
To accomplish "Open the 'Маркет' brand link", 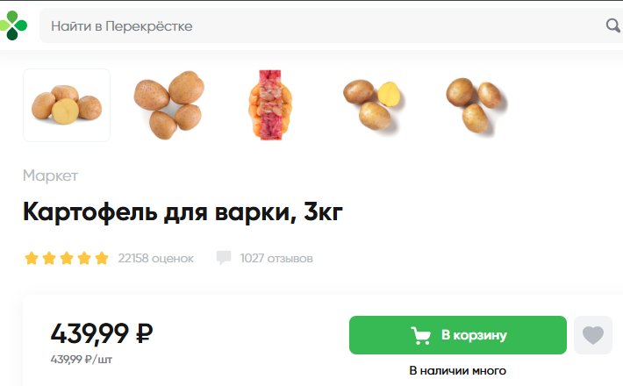I will pyautogui.click(x=50, y=175).
